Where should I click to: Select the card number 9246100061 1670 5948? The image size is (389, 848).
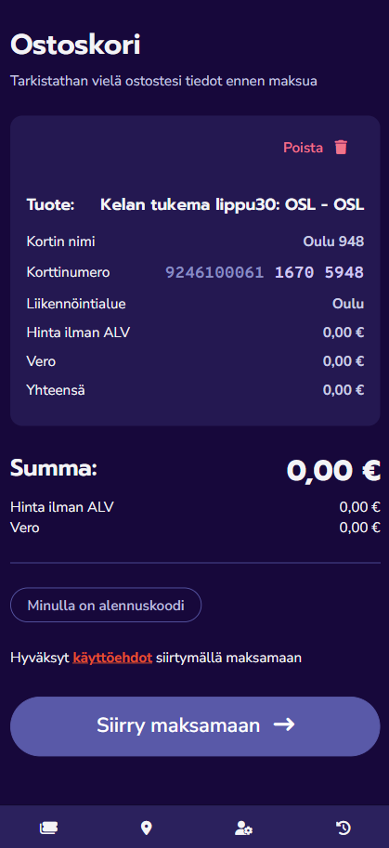click(x=265, y=272)
